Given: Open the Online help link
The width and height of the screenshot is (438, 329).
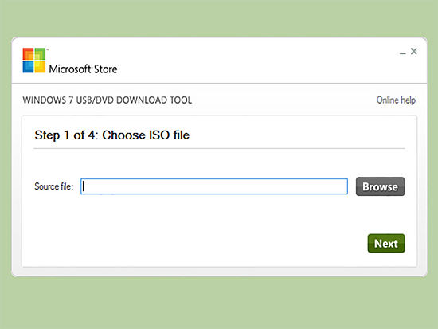Looking at the screenshot, I should tap(396, 100).
